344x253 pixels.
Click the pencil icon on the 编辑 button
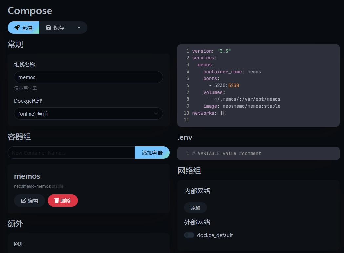24,200
